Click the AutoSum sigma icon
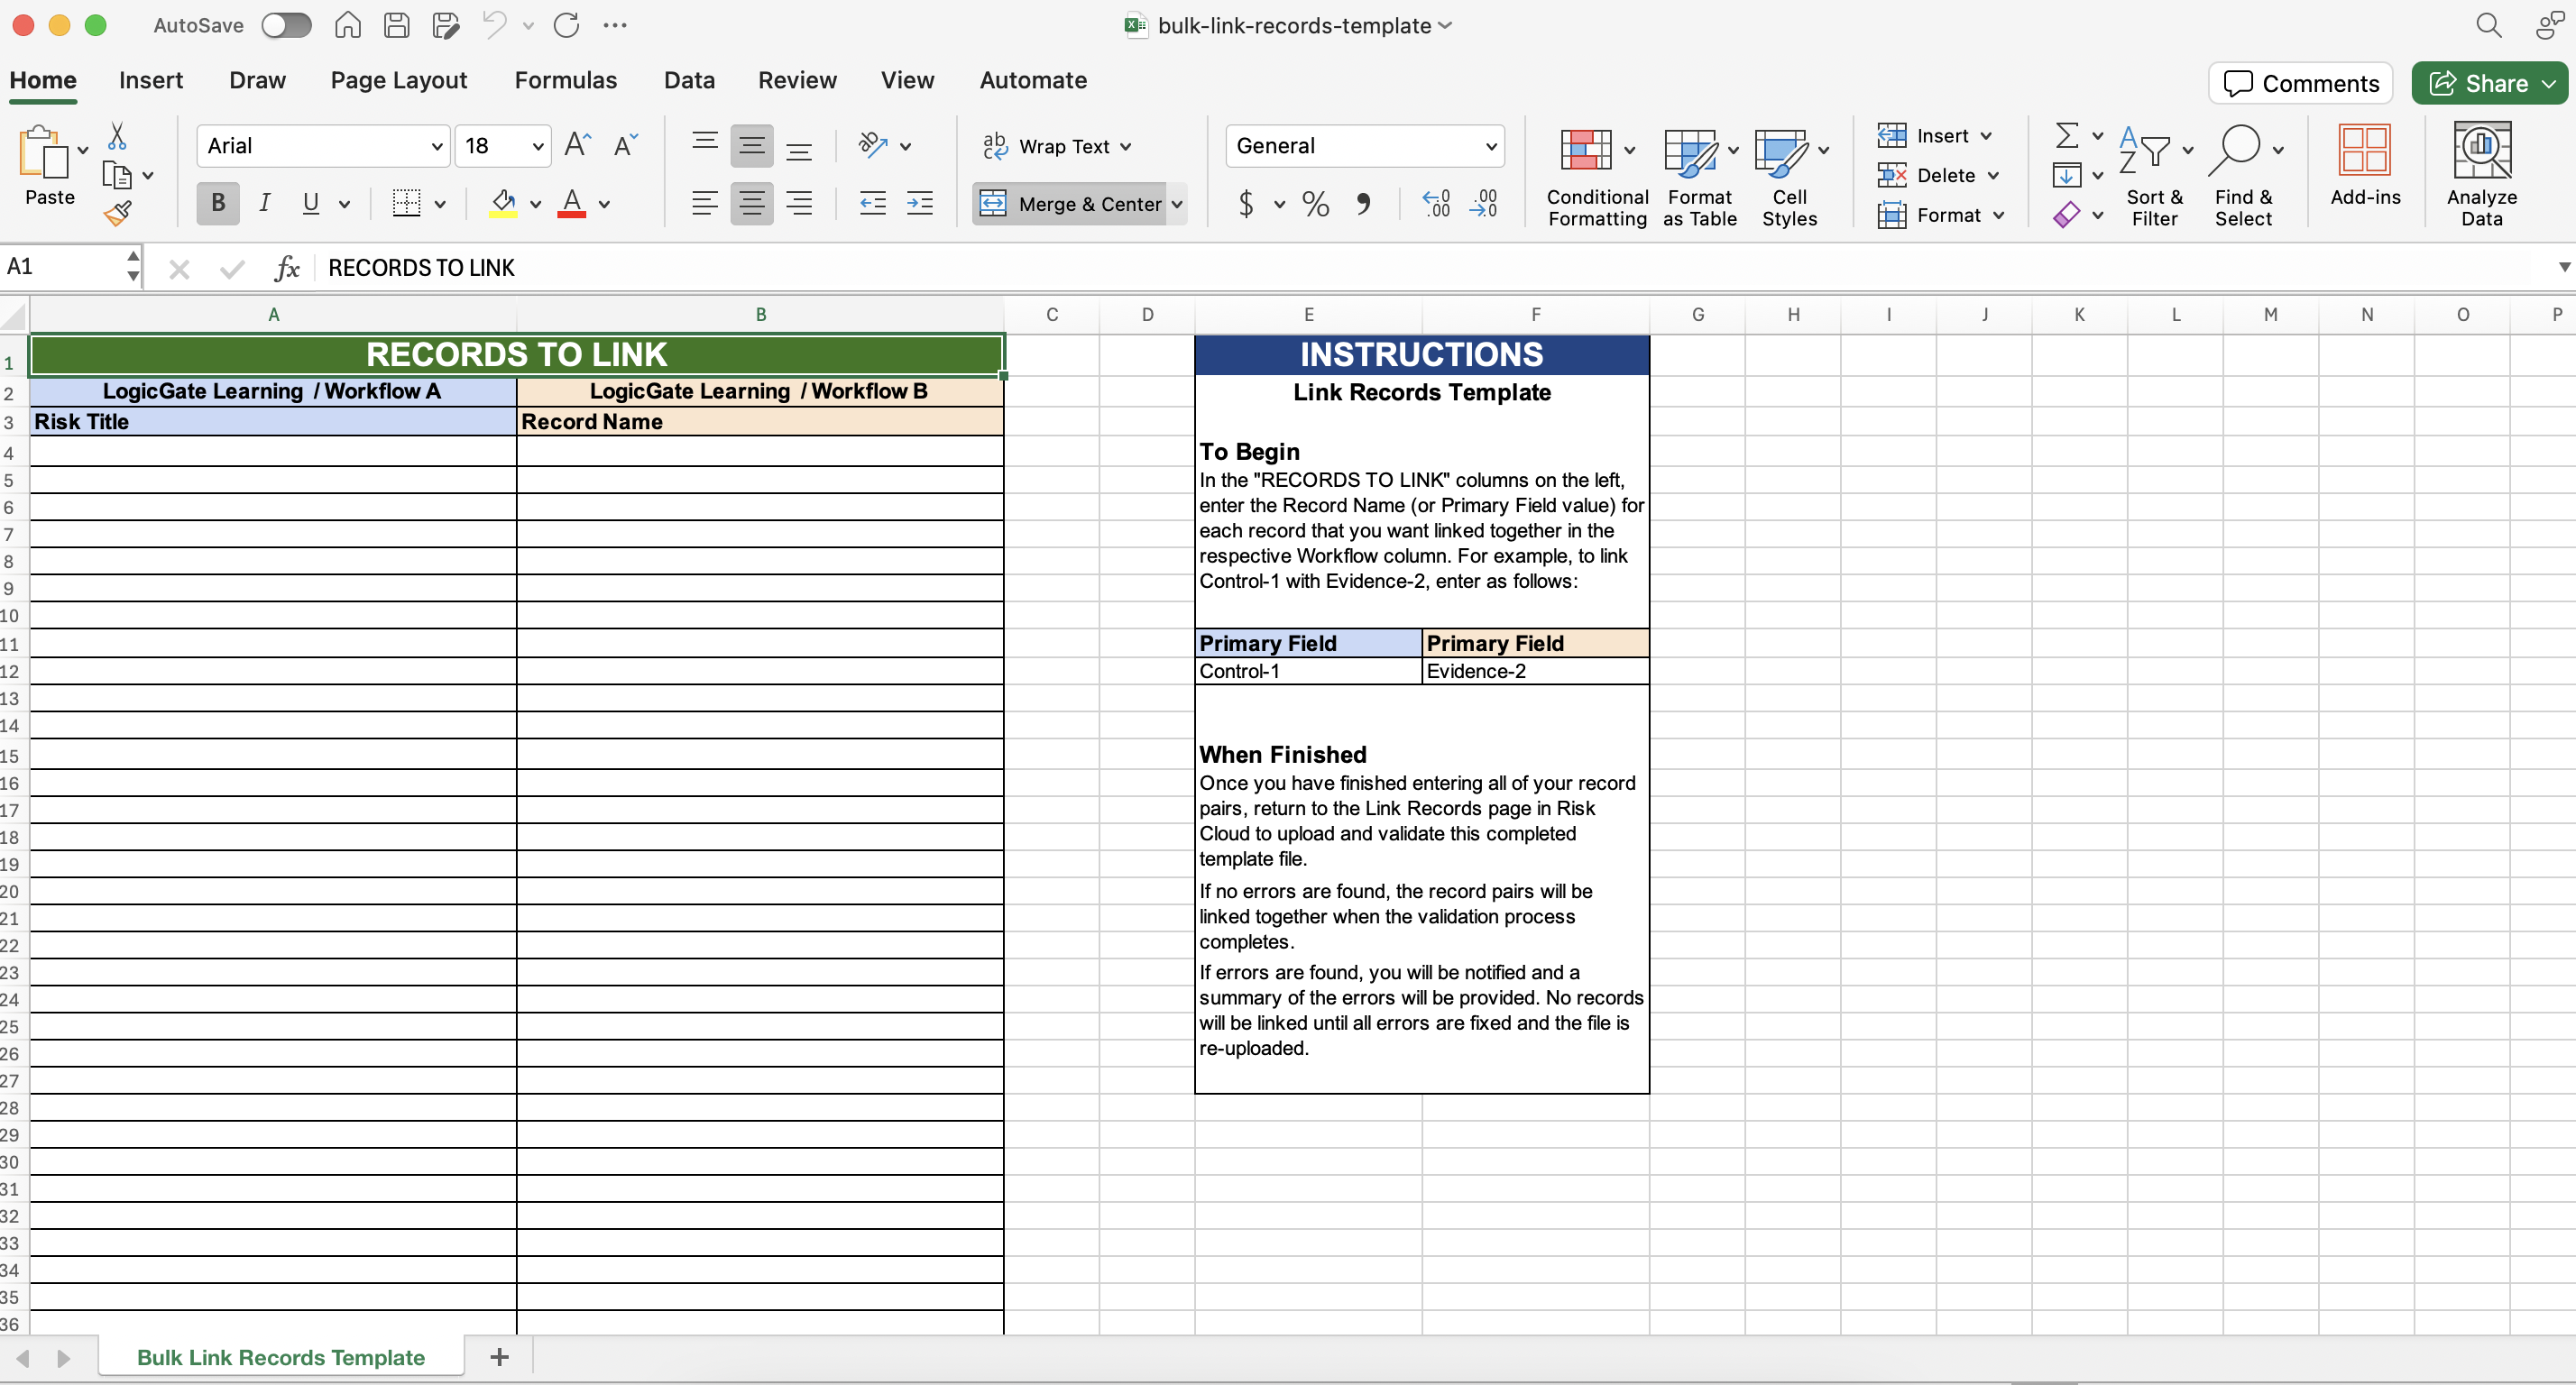 click(2066, 135)
